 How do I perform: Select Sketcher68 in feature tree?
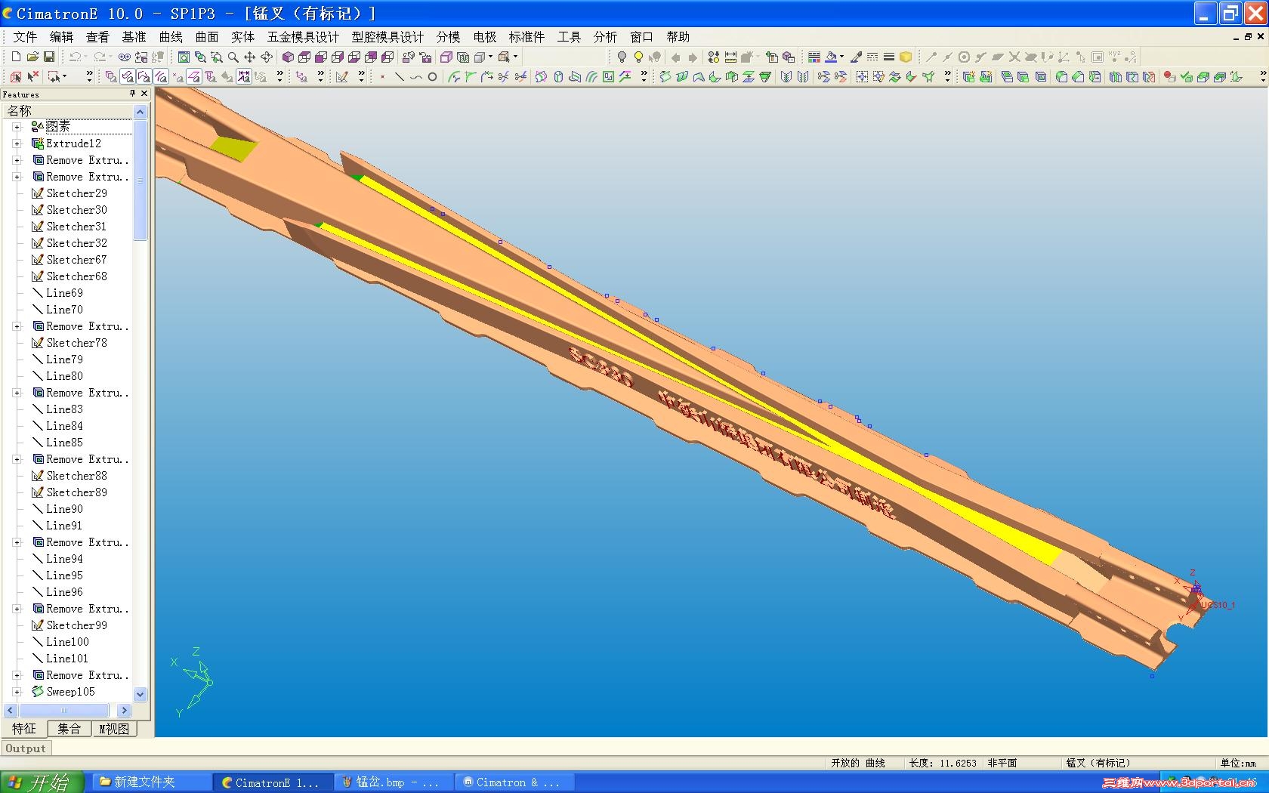point(76,276)
